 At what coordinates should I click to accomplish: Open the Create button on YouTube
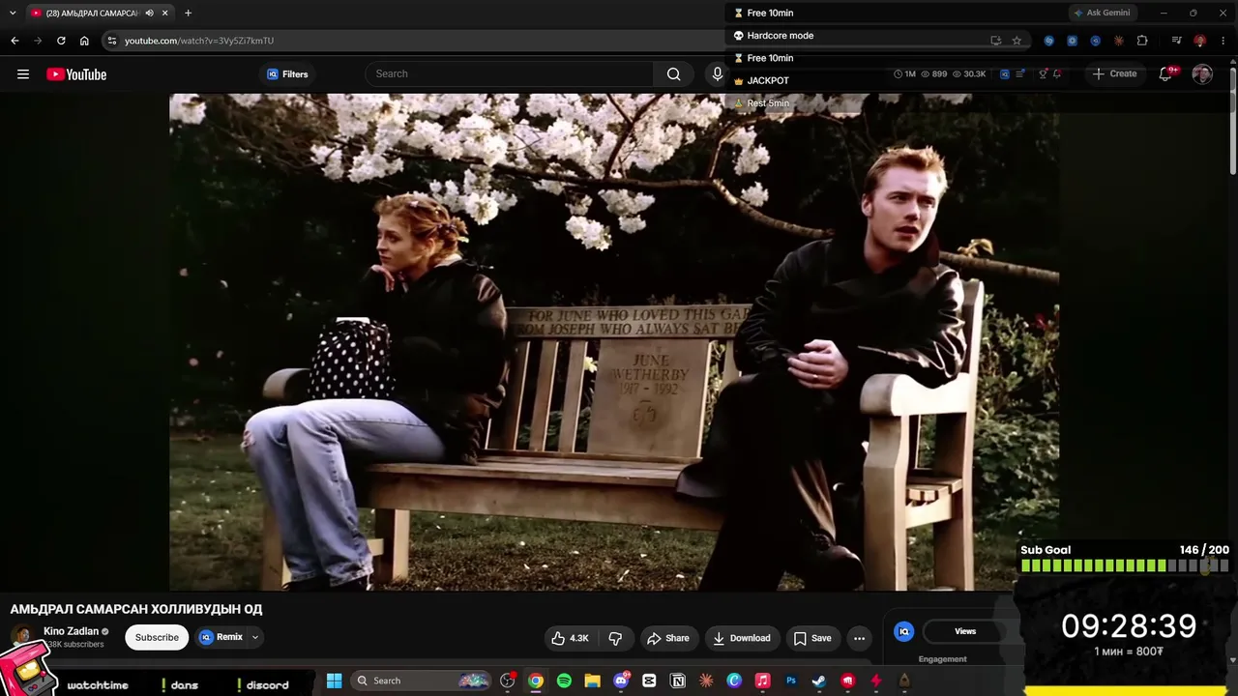[x=1114, y=73]
